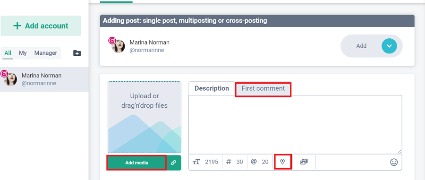
Task: Click the mentions @ counter icon
Action: click(x=254, y=162)
